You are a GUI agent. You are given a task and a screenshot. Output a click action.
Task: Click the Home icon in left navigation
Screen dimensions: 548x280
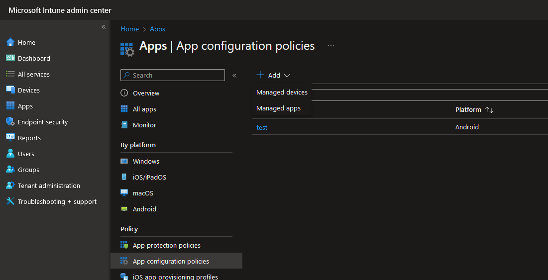(10, 42)
